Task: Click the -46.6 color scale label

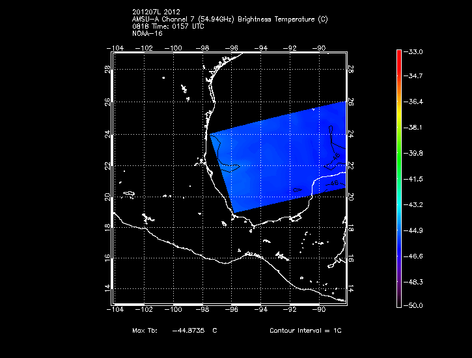Action: click(x=413, y=256)
